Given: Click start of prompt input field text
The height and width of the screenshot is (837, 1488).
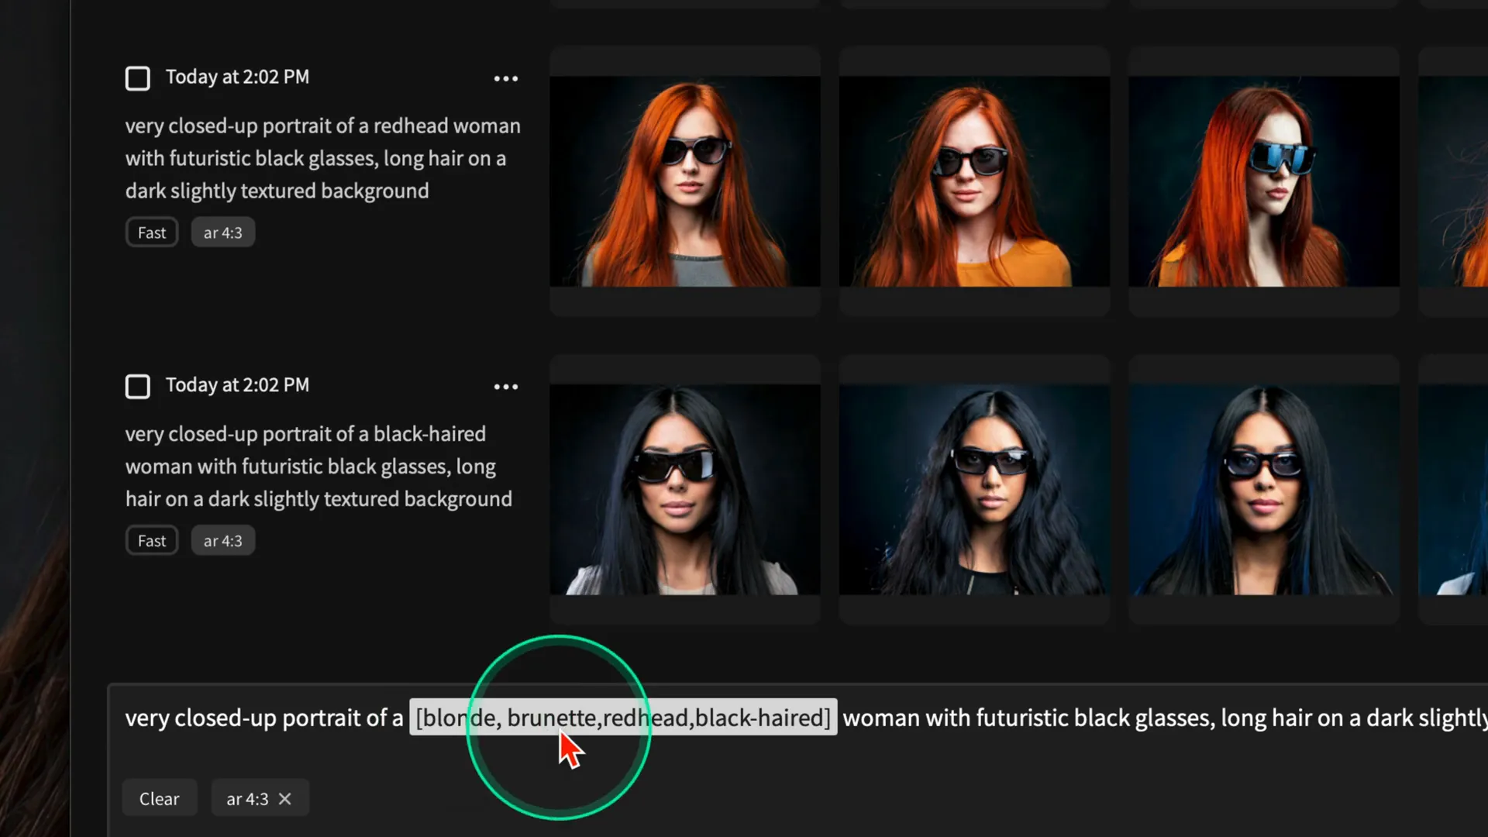Looking at the screenshot, I should [x=129, y=718].
